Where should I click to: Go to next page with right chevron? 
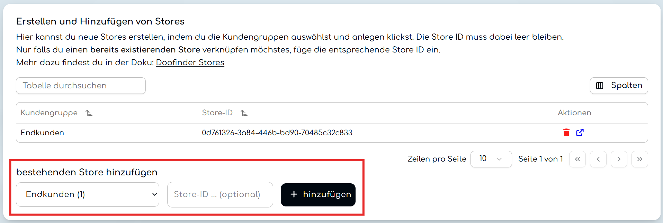[x=619, y=159]
